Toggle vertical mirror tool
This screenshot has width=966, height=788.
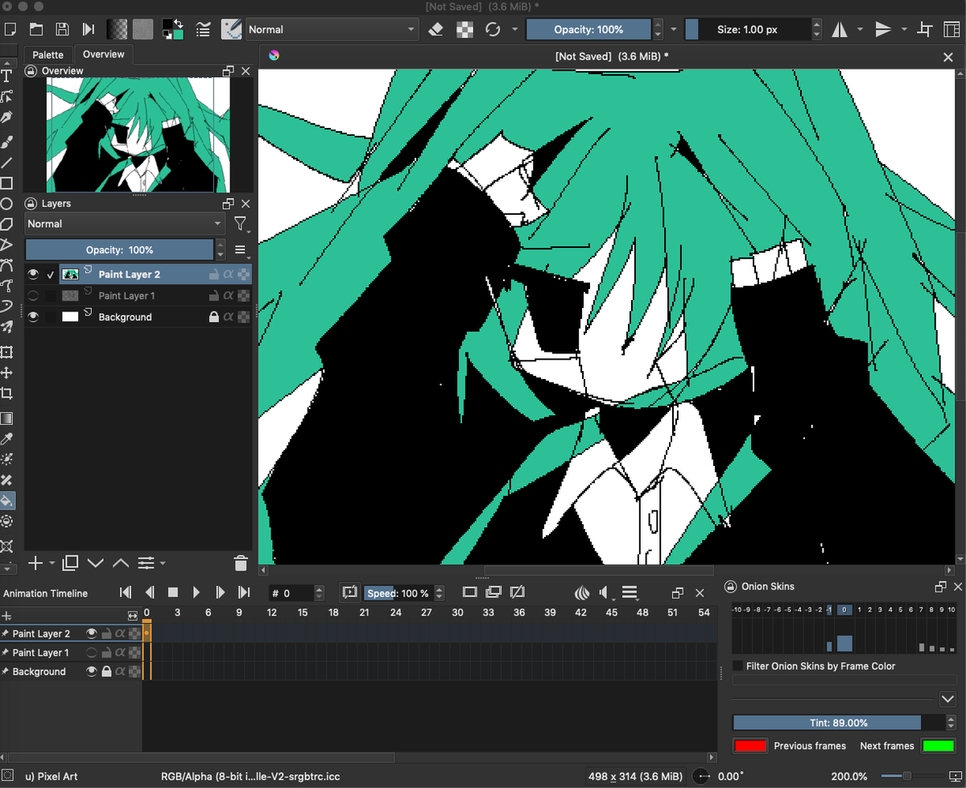(x=883, y=30)
